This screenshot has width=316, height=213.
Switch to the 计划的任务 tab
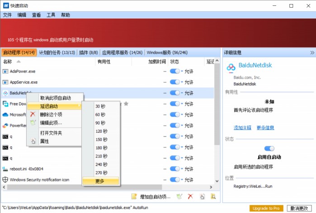click(57, 52)
